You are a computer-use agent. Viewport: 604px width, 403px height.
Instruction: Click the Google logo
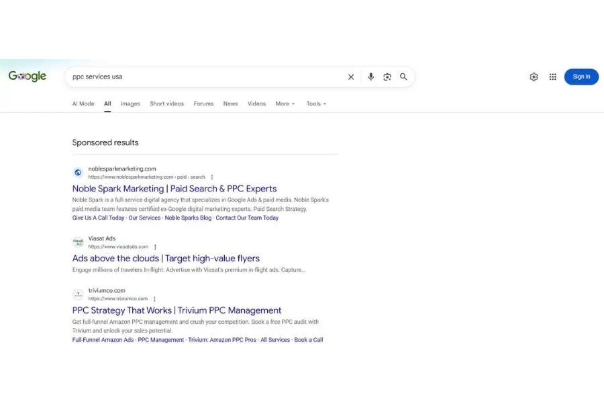tap(28, 77)
